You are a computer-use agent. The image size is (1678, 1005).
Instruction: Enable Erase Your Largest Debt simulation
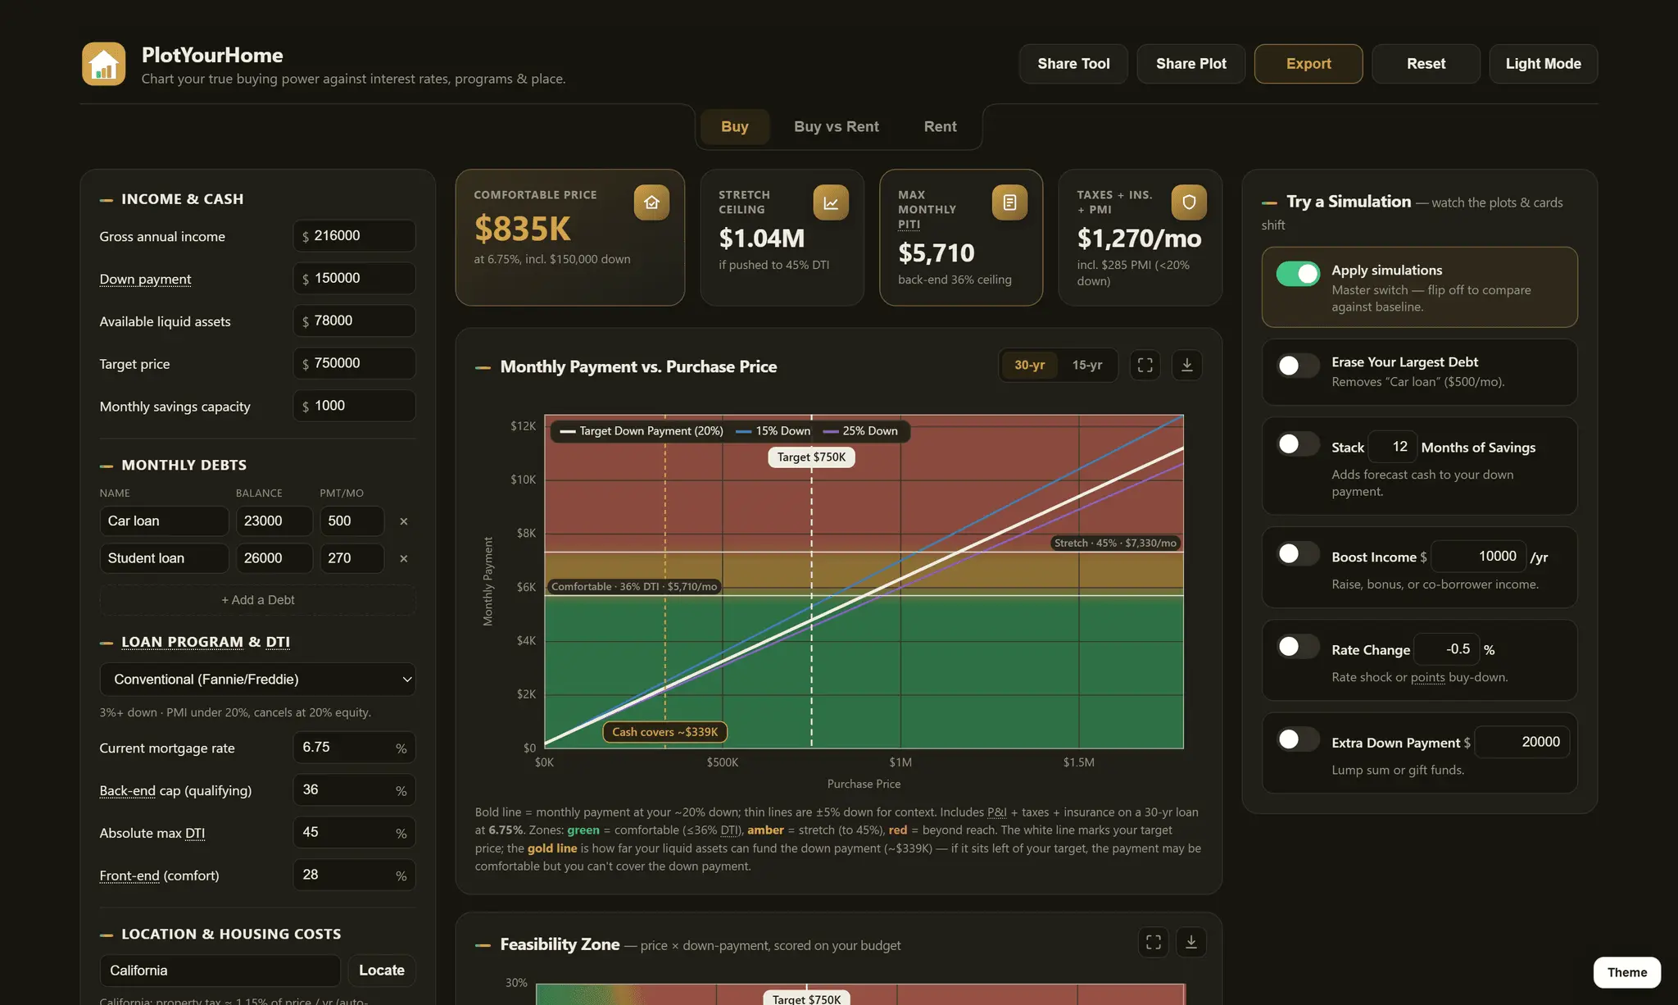point(1298,366)
